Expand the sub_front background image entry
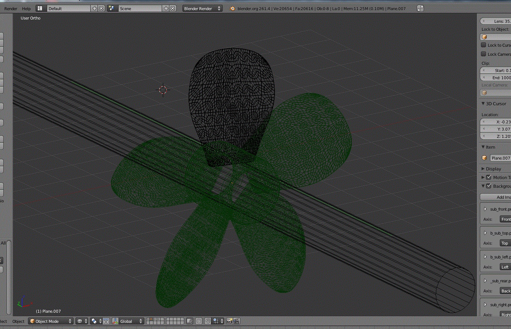511x329 pixels. 485,209
